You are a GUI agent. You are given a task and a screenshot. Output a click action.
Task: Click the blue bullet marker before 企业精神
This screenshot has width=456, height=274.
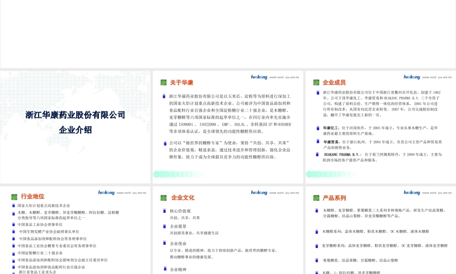click(x=164, y=269)
